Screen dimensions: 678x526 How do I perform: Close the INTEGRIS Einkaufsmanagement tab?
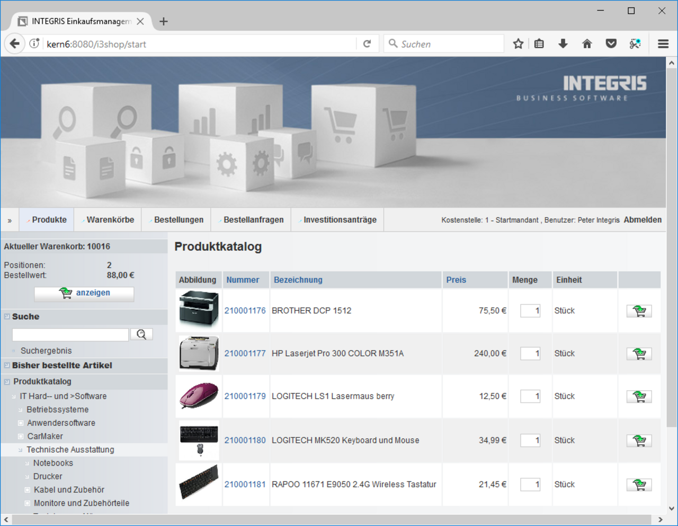[140, 21]
